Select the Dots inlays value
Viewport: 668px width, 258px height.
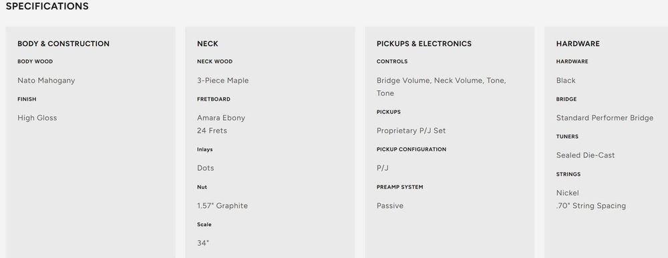tap(206, 168)
